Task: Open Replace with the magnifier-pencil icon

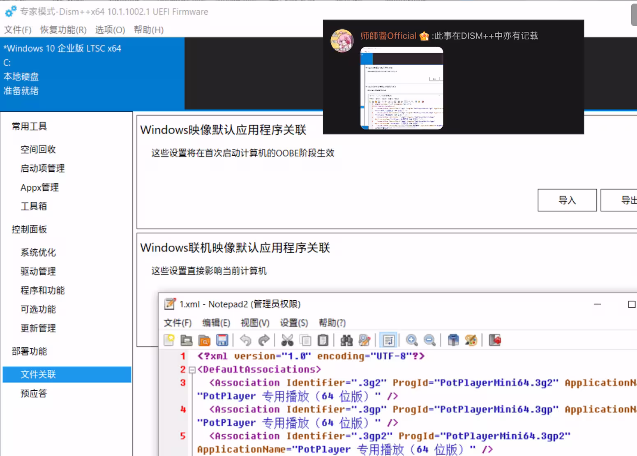Action: (365, 340)
